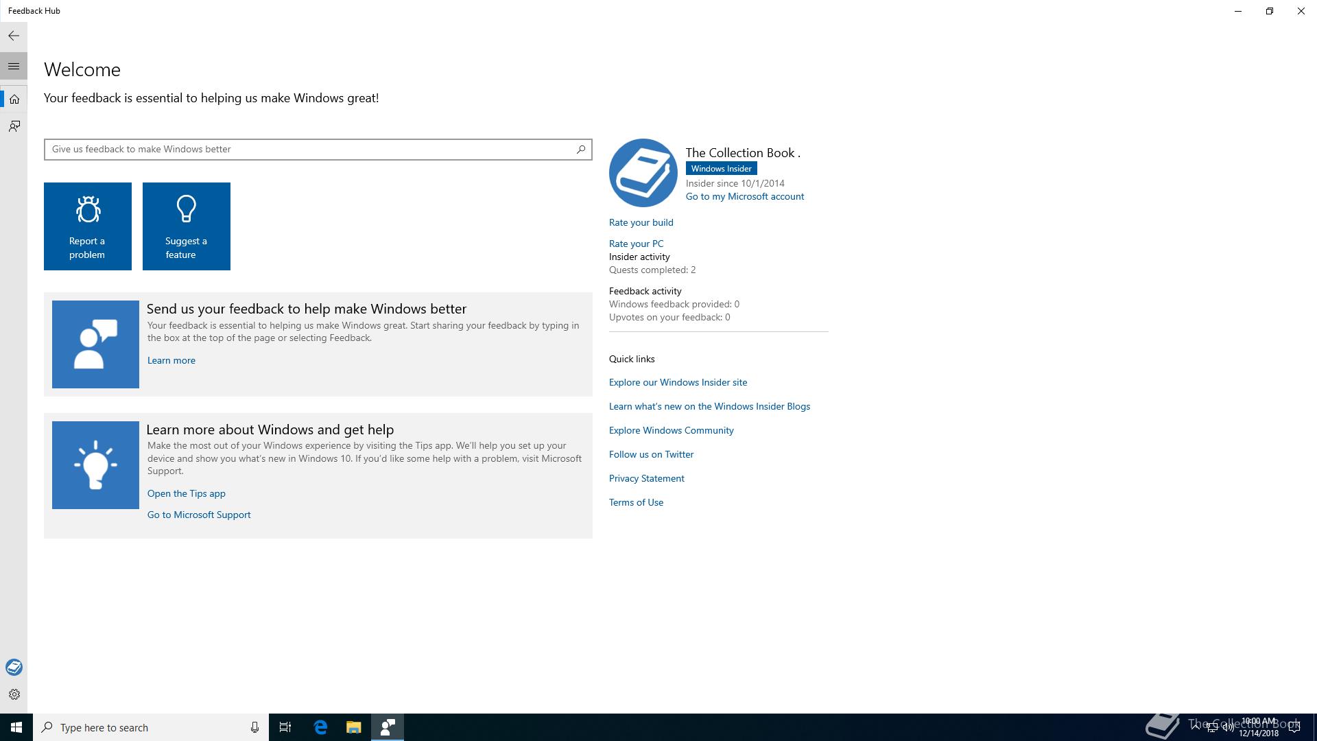This screenshot has height=741, width=1317.
Task: Select the Suggest a feature tile
Action: coord(187,226)
